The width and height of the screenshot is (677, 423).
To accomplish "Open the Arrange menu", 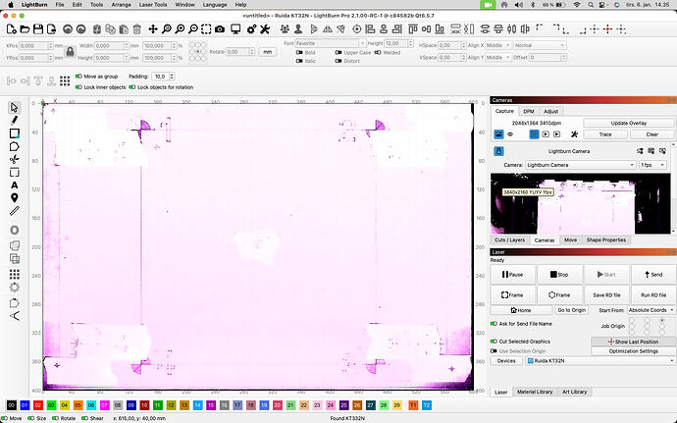I will [121, 5].
